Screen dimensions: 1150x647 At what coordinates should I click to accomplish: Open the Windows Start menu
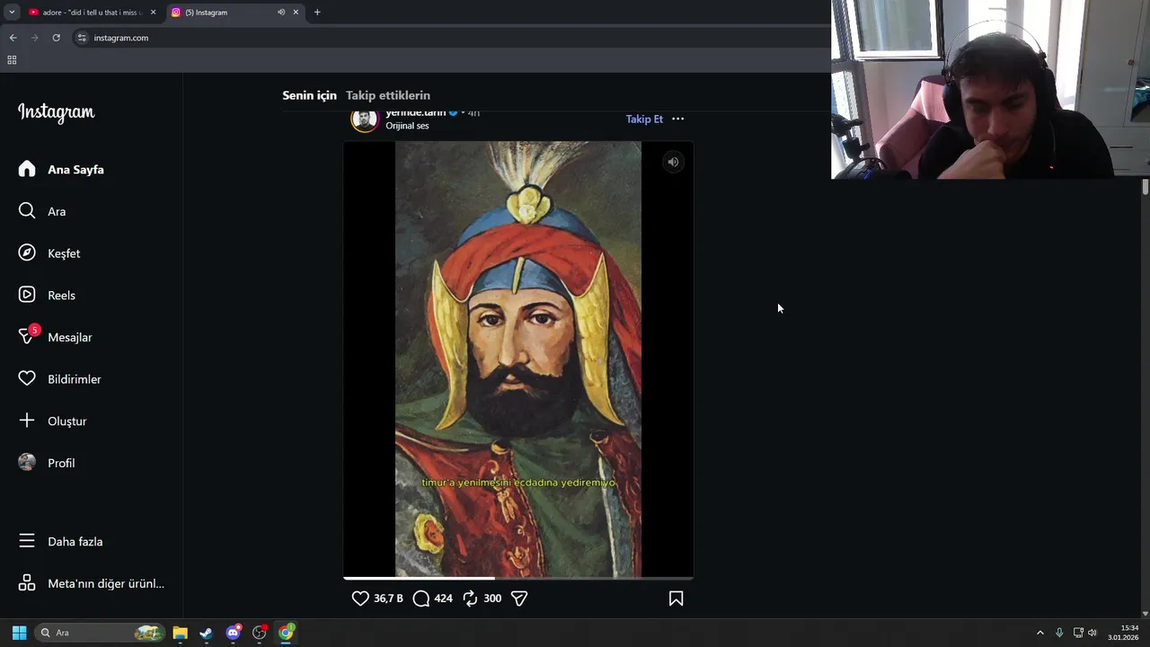pos(19,633)
